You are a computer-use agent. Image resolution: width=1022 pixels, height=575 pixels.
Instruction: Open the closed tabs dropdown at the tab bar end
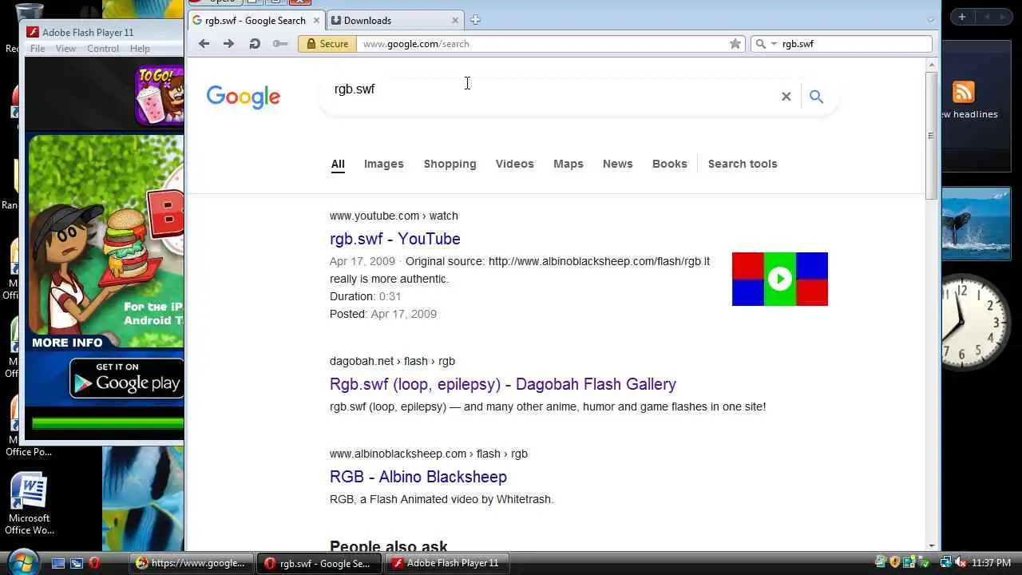(x=930, y=20)
